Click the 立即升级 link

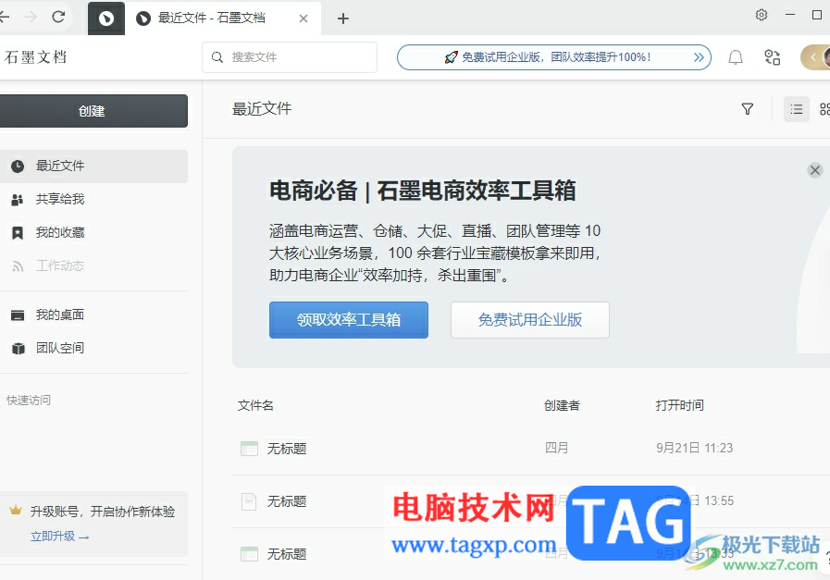pos(59,537)
